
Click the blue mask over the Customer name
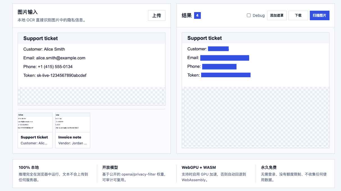tap(218, 49)
